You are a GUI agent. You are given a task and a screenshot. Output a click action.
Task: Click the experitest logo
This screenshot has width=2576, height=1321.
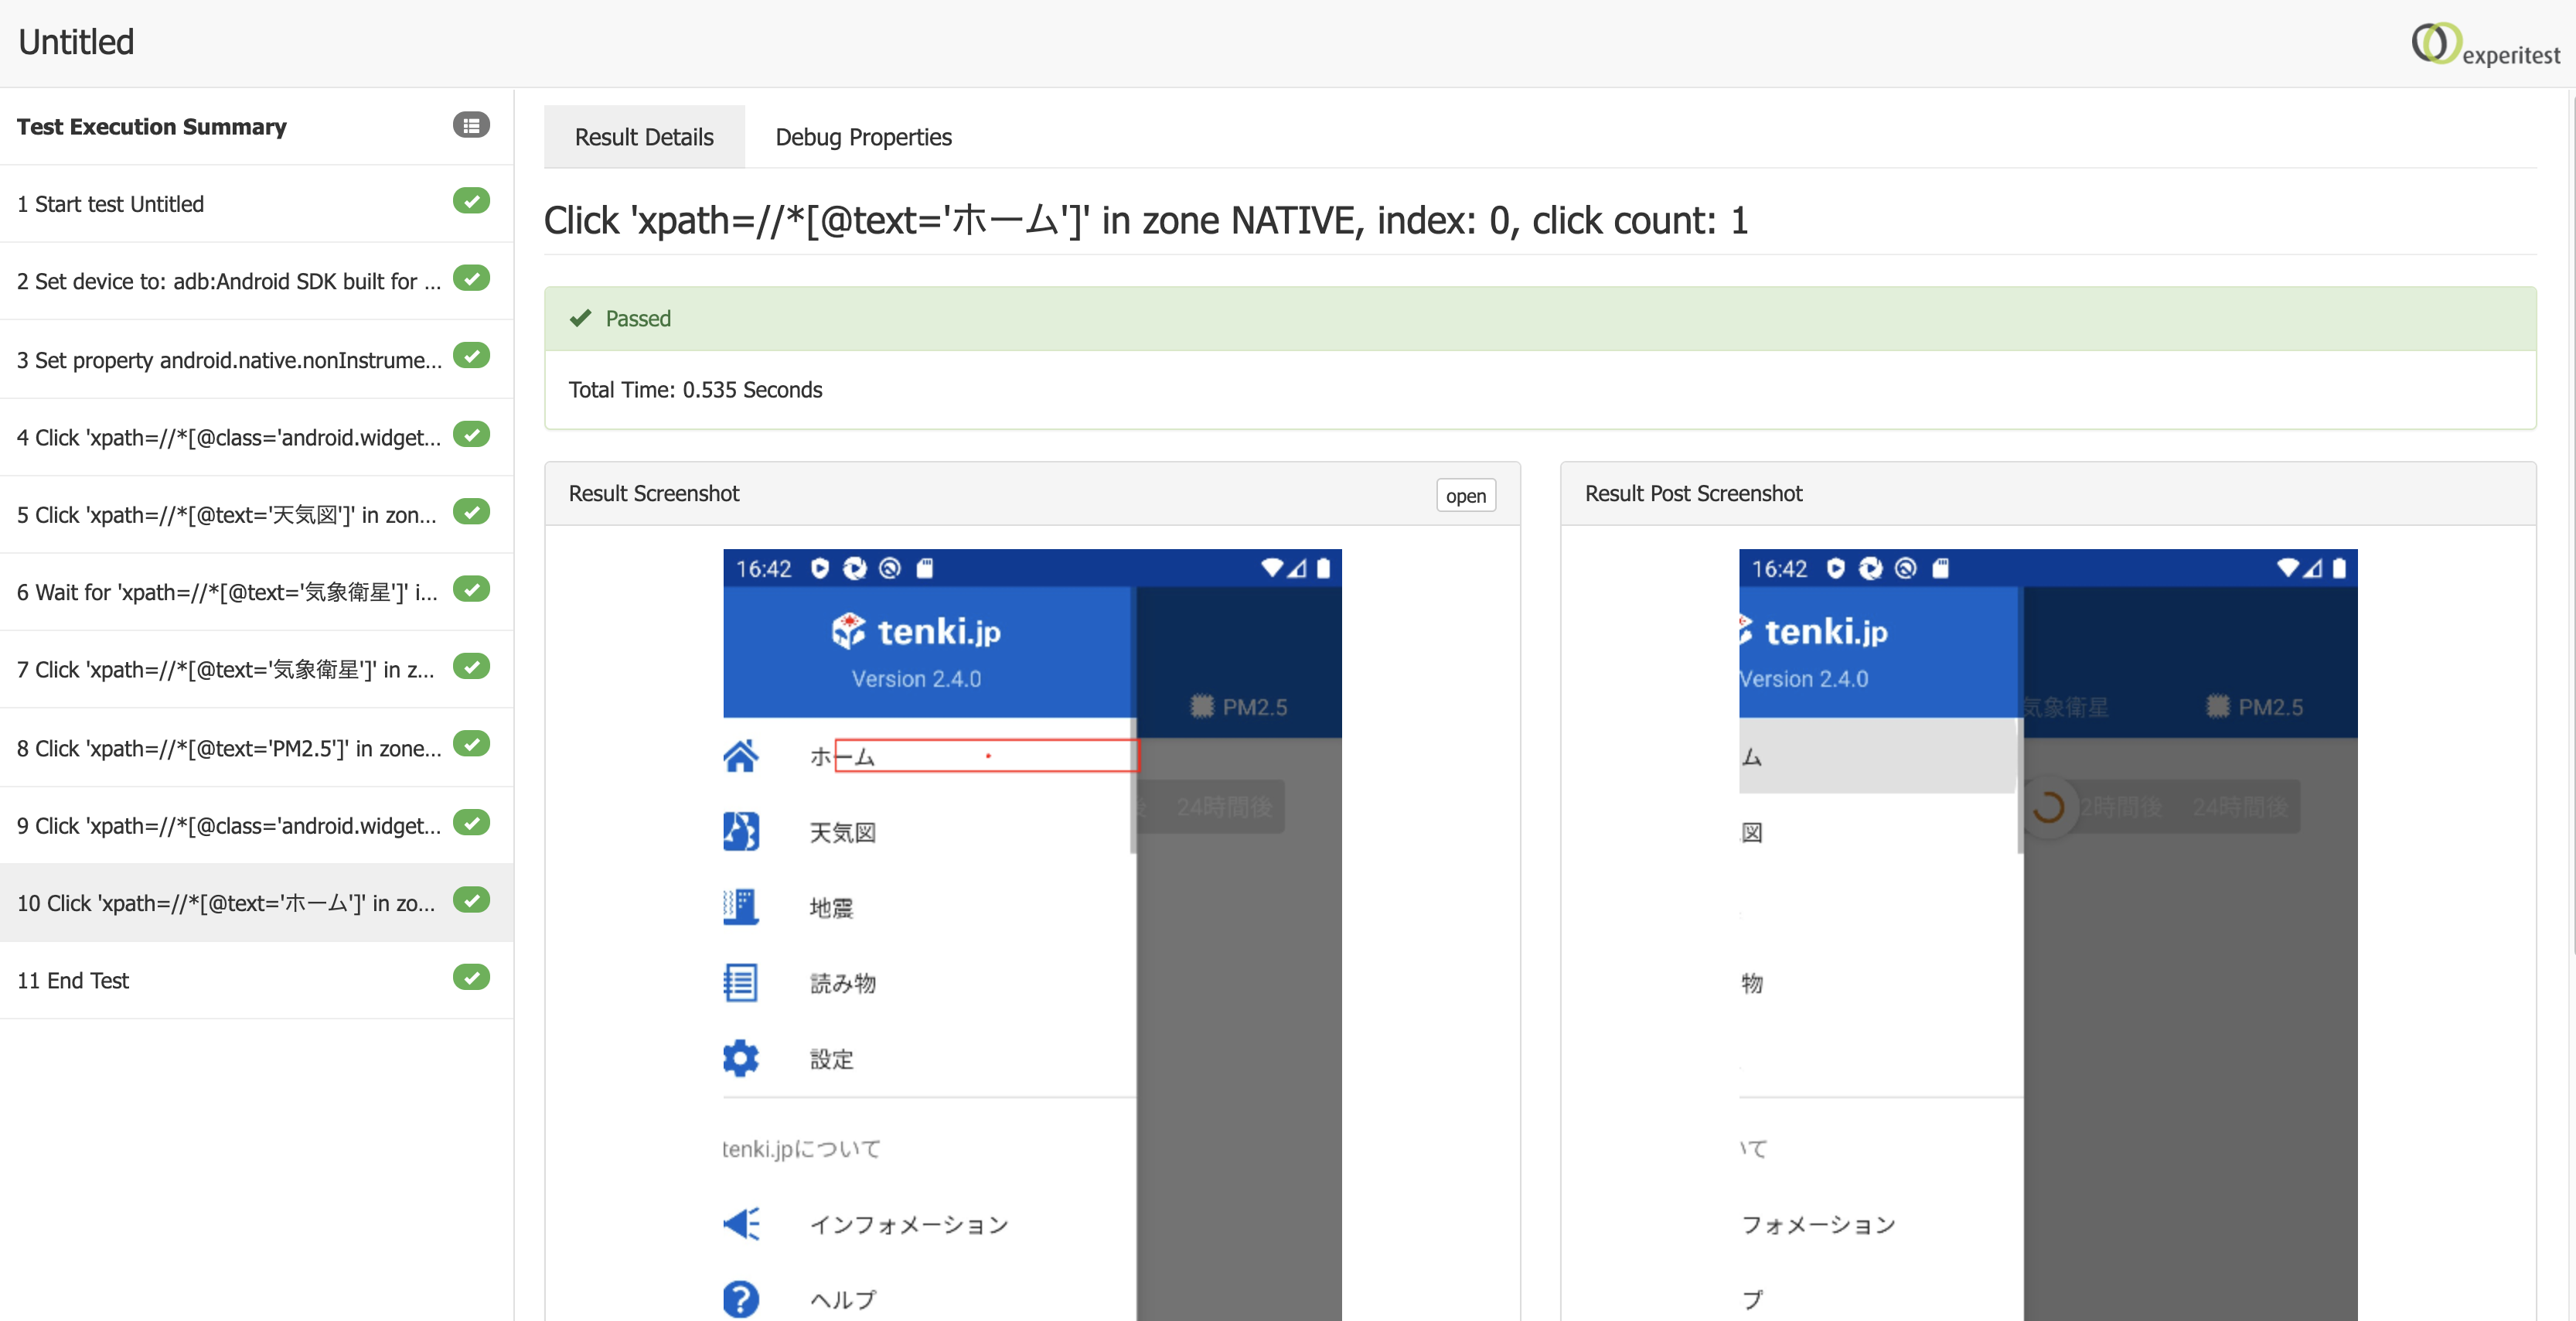click(2485, 45)
